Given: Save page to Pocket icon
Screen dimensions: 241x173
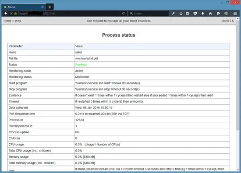Looking at the screenshot, I should (195, 14).
